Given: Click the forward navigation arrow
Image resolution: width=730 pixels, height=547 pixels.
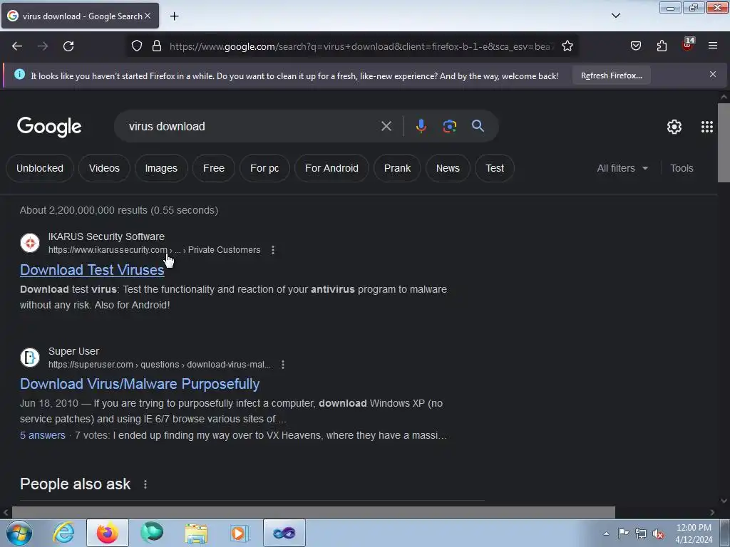Looking at the screenshot, I should click(x=43, y=46).
